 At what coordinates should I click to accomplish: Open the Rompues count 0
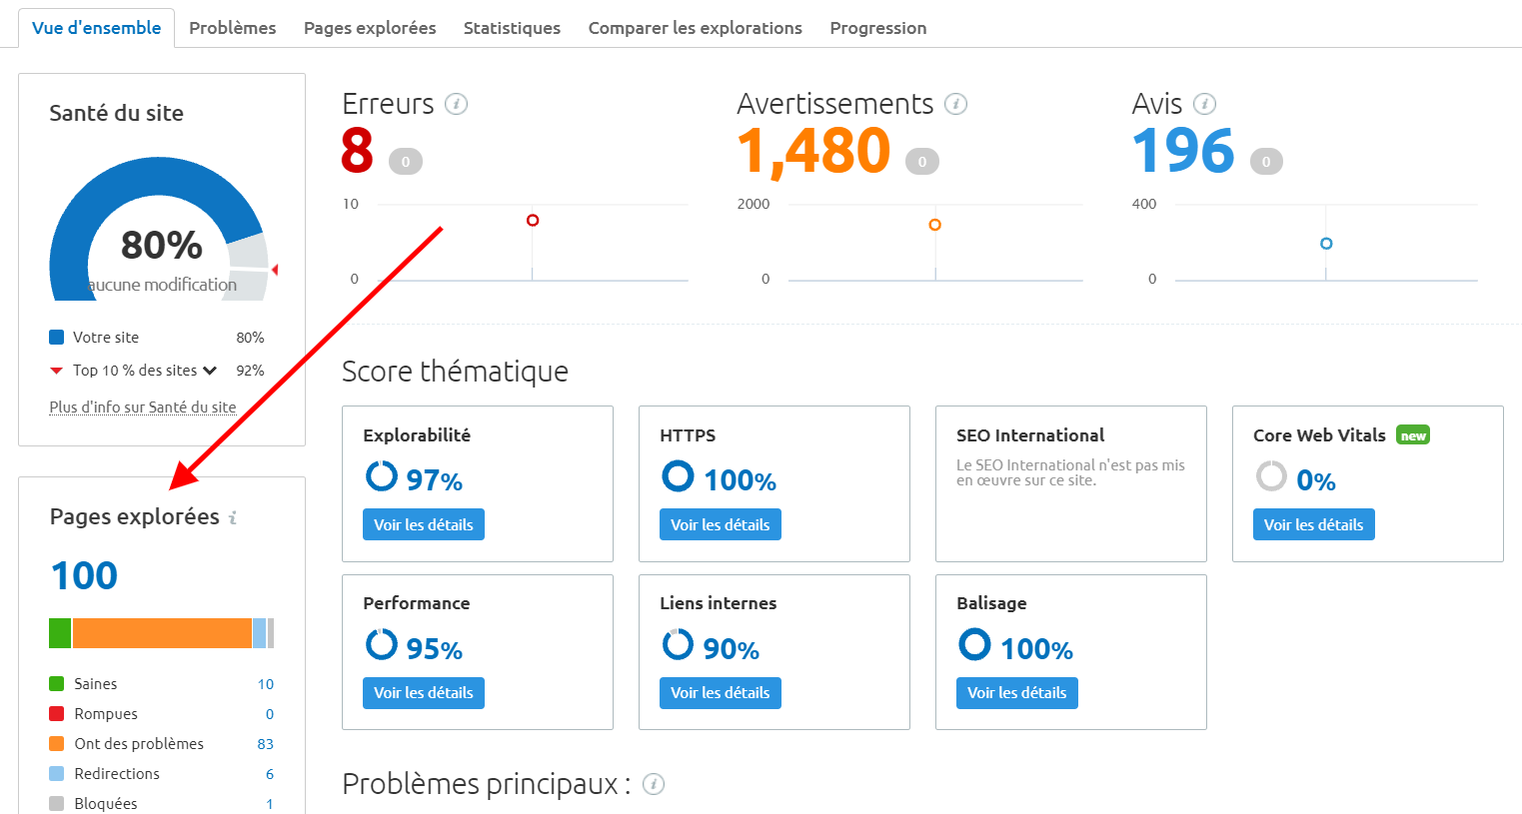[270, 714]
